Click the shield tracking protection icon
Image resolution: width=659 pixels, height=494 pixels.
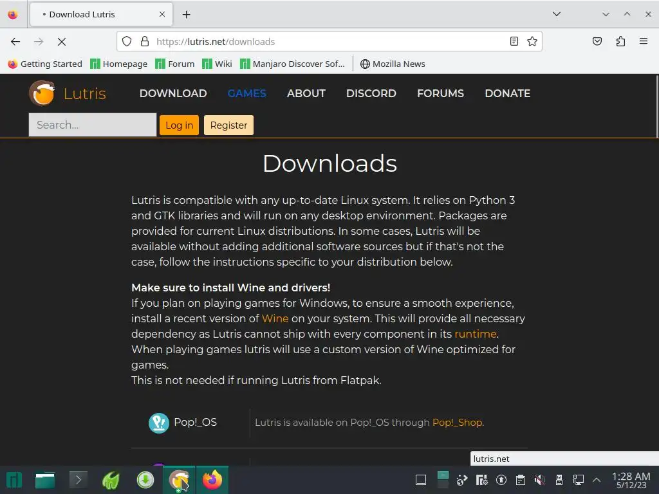point(127,41)
